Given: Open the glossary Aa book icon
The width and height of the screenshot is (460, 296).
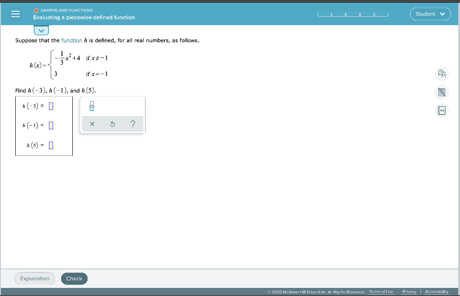Looking at the screenshot, I should click(x=442, y=110).
